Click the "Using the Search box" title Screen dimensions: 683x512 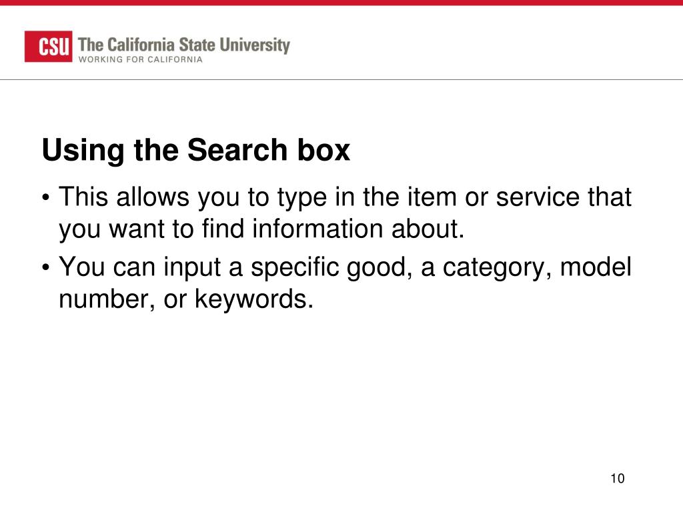(x=196, y=151)
